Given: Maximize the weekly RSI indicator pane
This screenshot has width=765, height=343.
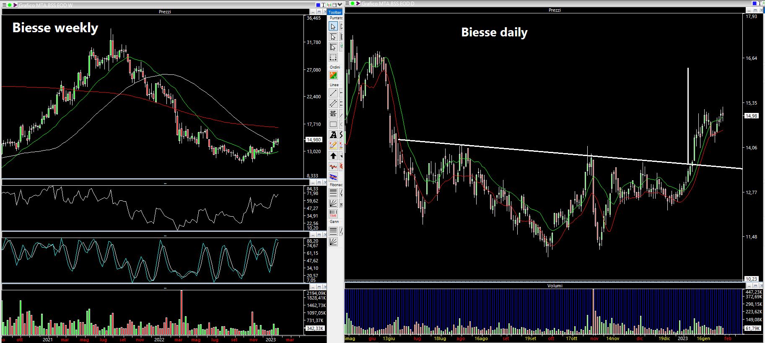Looking at the screenshot, I should 319,182.
